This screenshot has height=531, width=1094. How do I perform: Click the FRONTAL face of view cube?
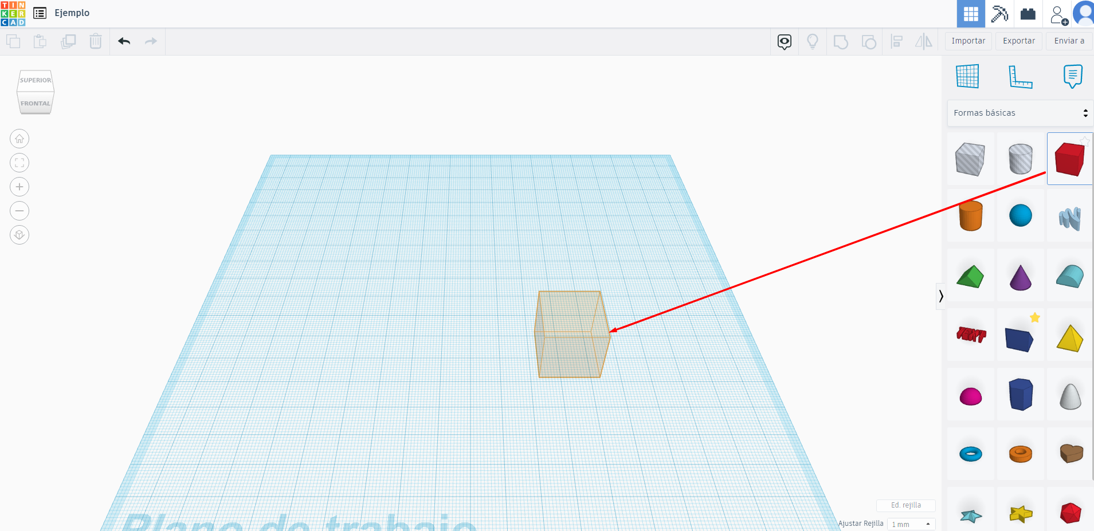pos(36,103)
